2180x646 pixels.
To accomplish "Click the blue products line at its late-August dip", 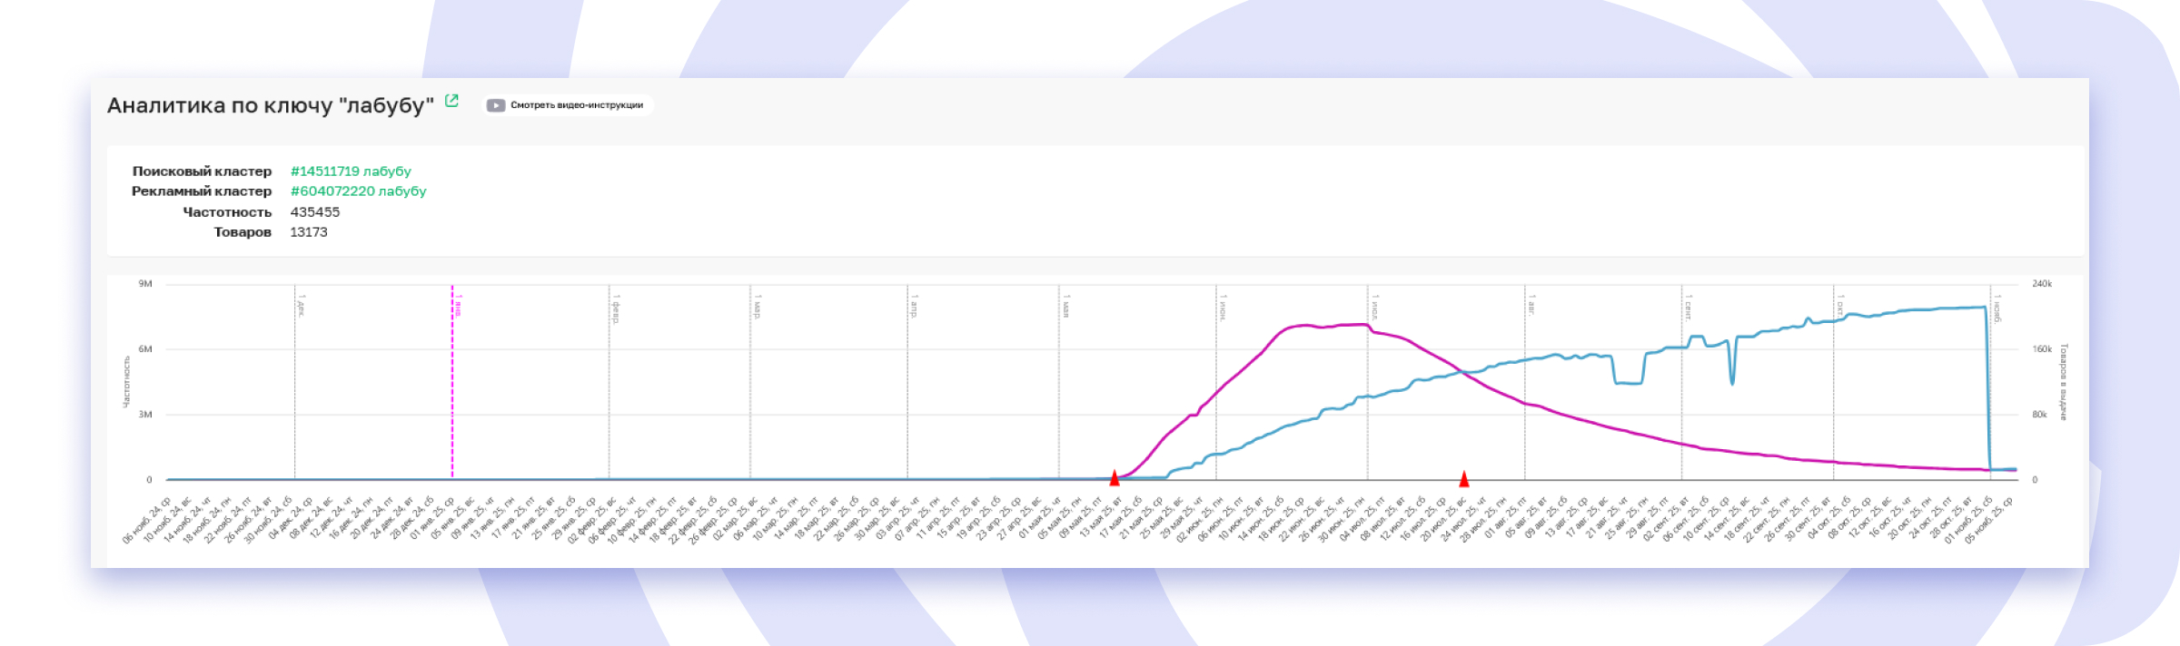I will (1628, 383).
